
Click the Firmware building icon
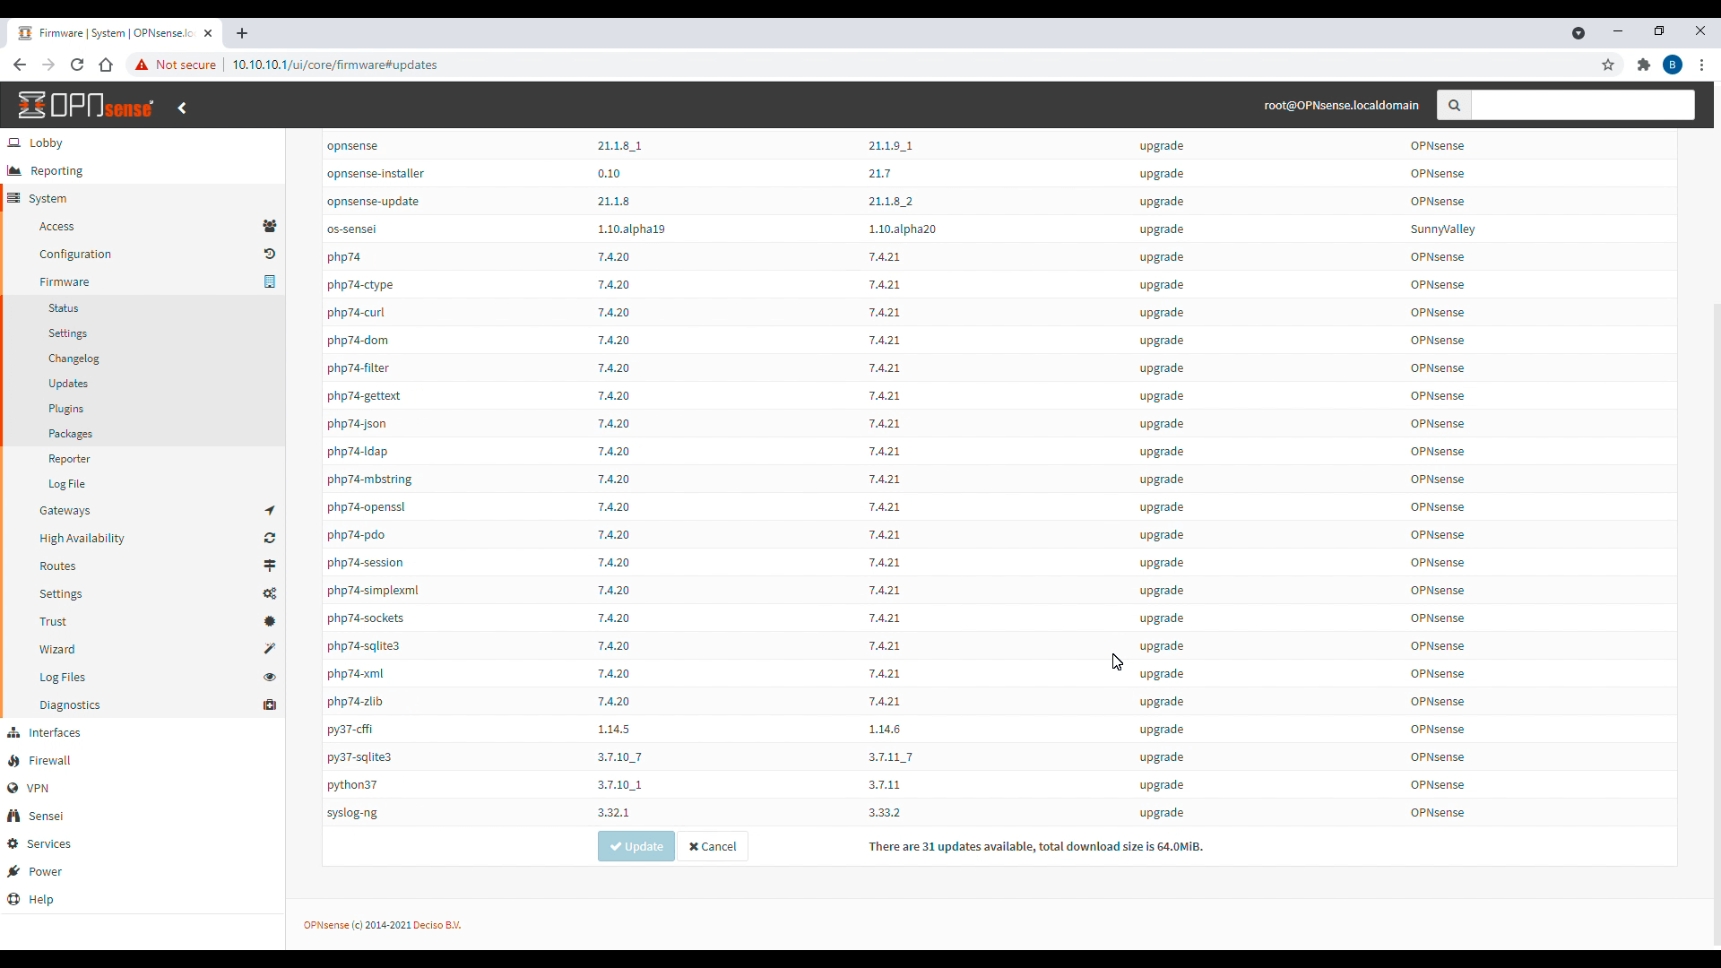click(x=269, y=281)
